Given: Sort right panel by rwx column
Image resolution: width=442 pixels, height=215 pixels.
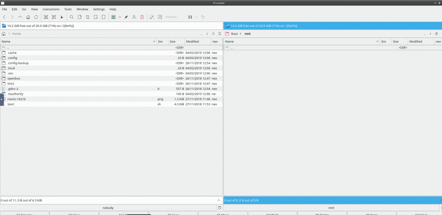Looking at the screenshot, I should pyautogui.click(x=438, y=41).
